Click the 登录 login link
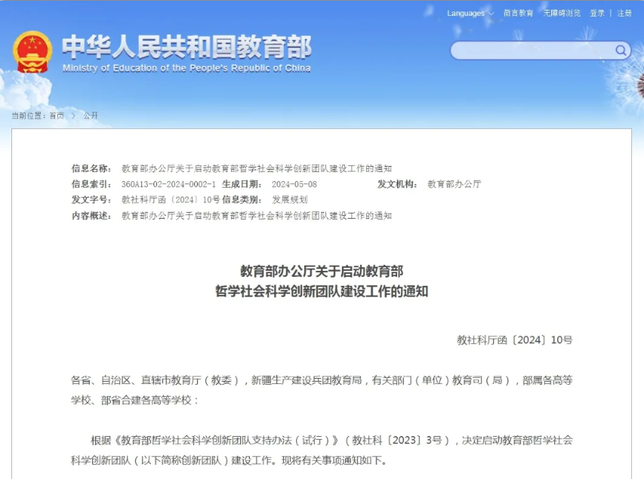Viewport: 644px width, 479px height. [595, 13]
